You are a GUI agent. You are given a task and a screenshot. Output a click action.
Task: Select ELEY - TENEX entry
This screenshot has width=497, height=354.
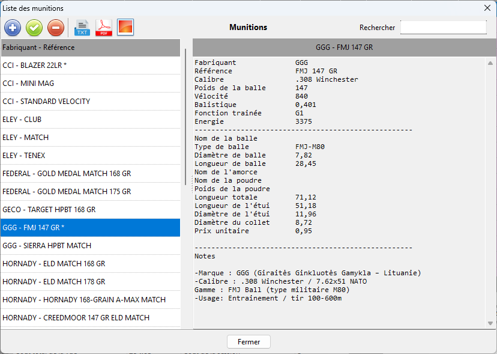click(90, 156)
